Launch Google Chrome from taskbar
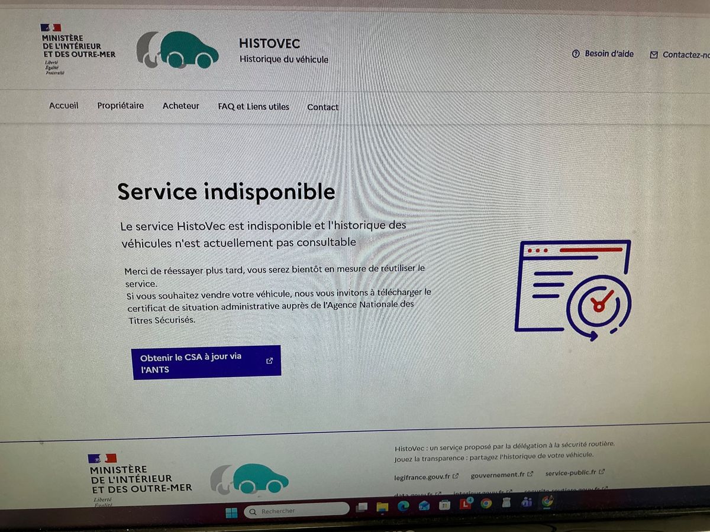Screen dimensions: 710x532 (486, 504)
